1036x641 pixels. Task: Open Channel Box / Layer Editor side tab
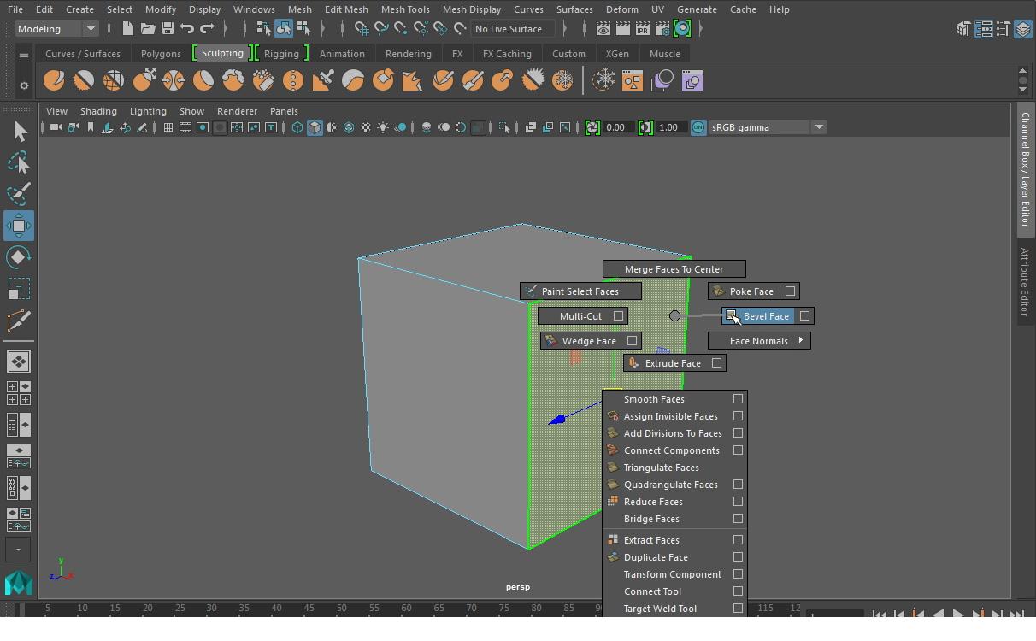pyautogui.click(x=1025, y=171)
